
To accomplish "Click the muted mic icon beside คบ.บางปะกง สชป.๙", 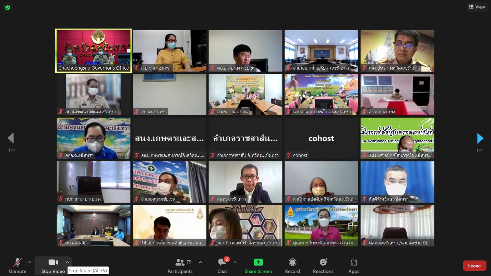I will tap(213, 68).
